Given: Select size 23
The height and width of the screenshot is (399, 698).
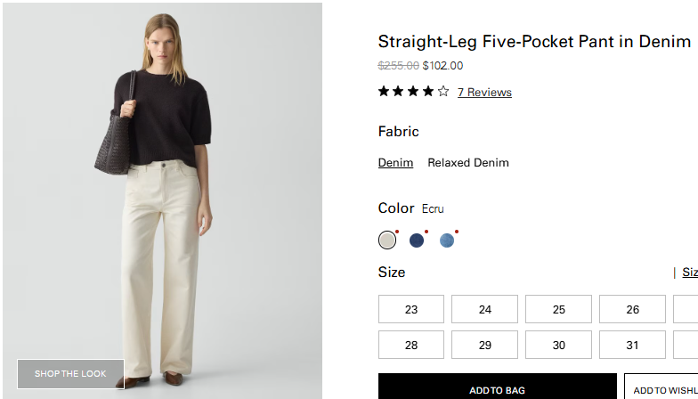Looking at the screenshot, I should 411,310.
